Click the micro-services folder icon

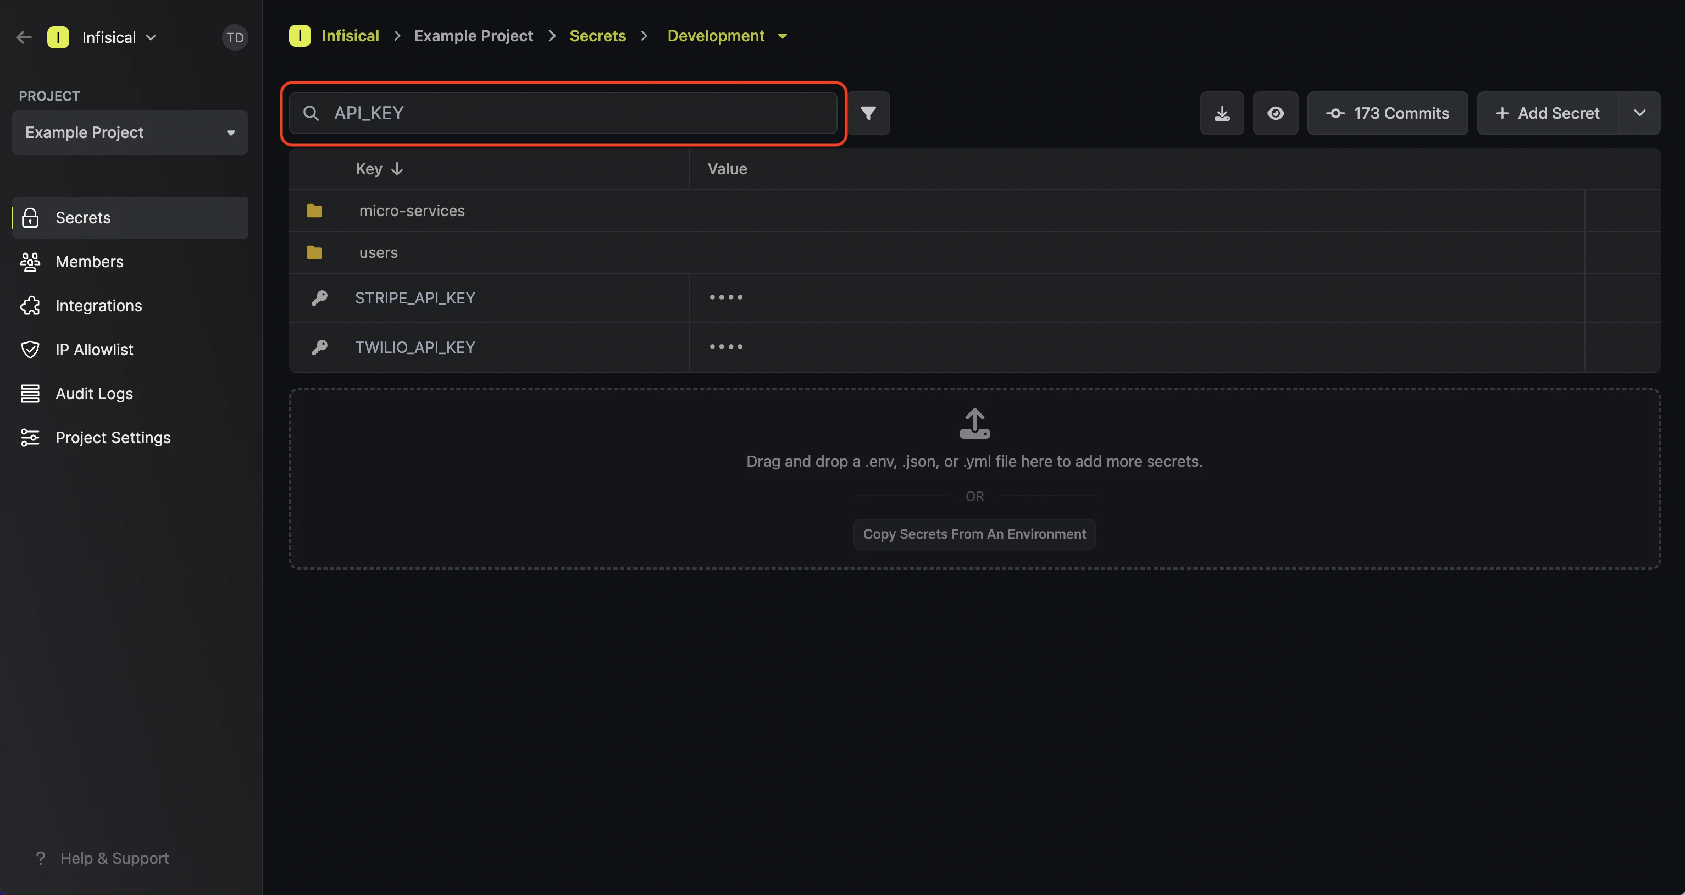coord(314,211)
